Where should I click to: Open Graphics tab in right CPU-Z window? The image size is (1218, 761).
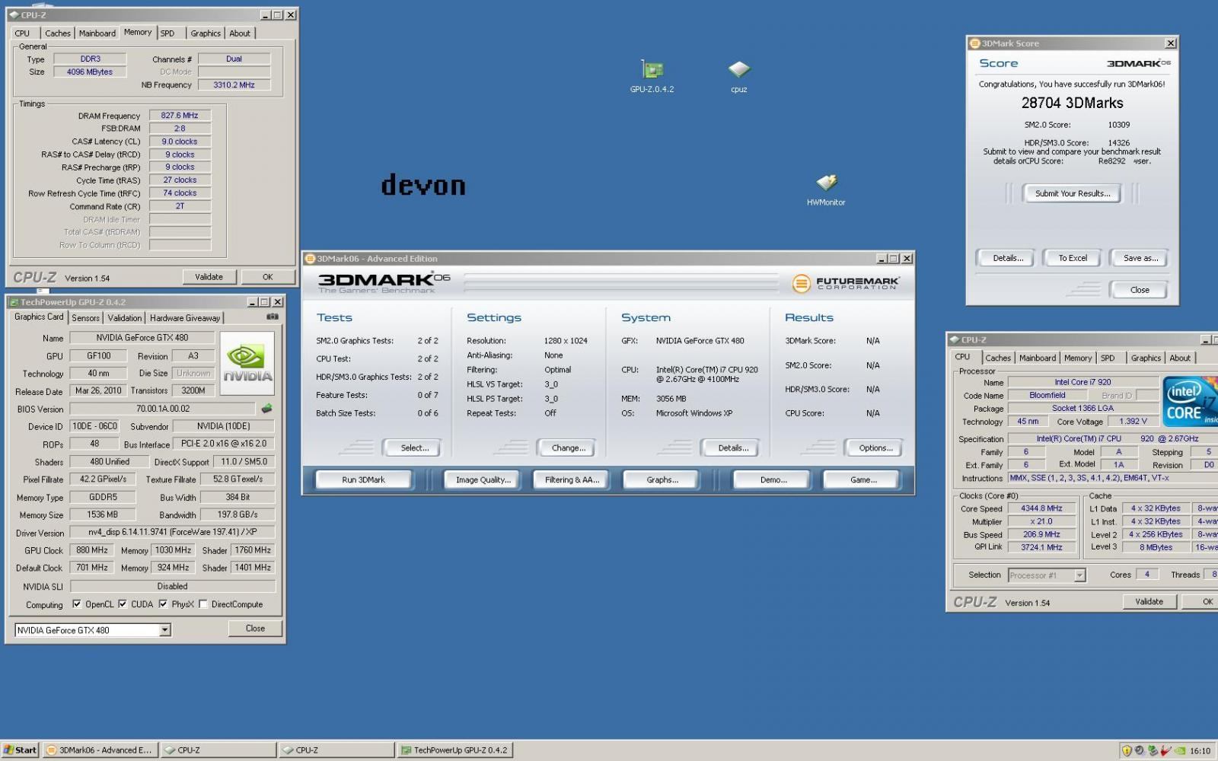tap(1146, 358)
